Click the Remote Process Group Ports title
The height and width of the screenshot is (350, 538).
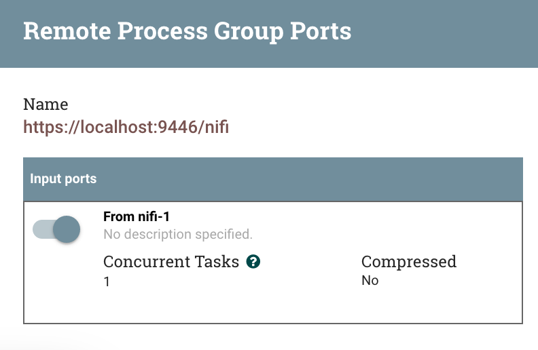coord(187,31)
